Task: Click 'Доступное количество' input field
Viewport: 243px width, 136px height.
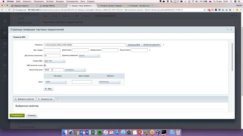Action: coord(52,56)
